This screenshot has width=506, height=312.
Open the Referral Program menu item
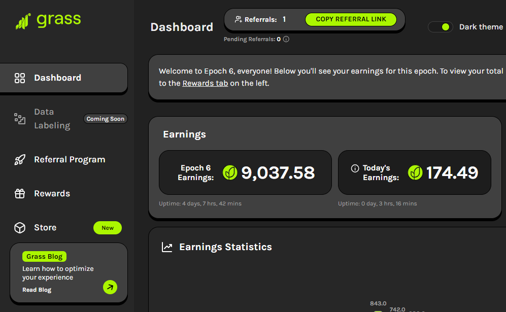70,160
